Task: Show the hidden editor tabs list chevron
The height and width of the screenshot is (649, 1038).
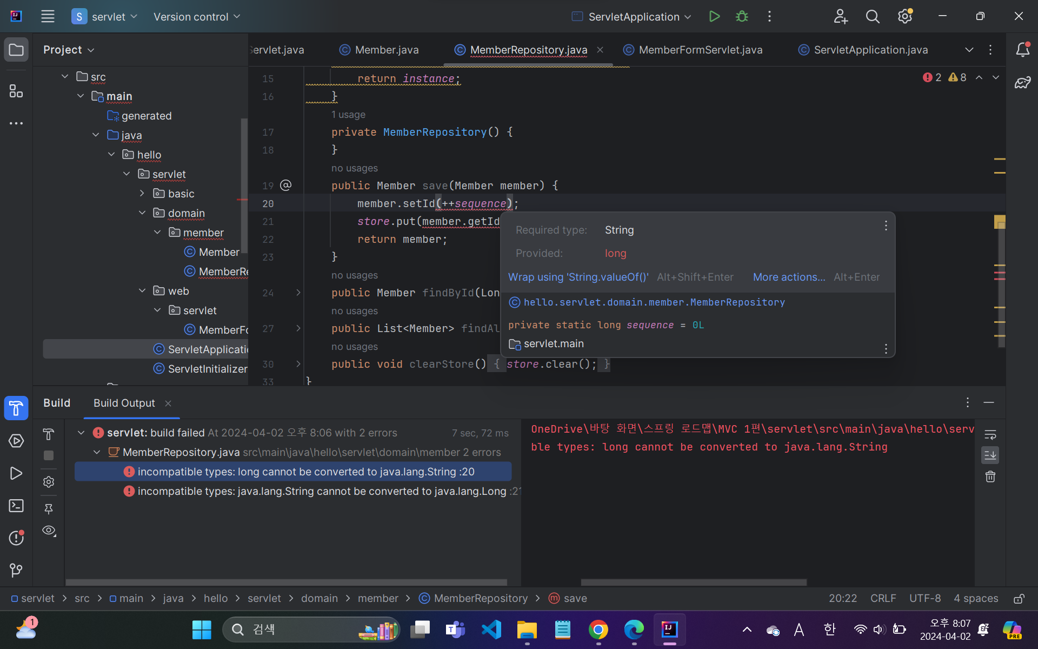Action: [x=969, y=50]
